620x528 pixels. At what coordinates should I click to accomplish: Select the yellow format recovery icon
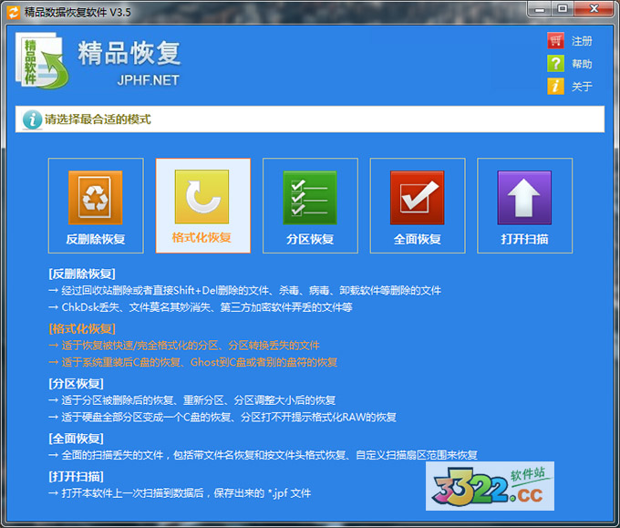pos(202,197)
